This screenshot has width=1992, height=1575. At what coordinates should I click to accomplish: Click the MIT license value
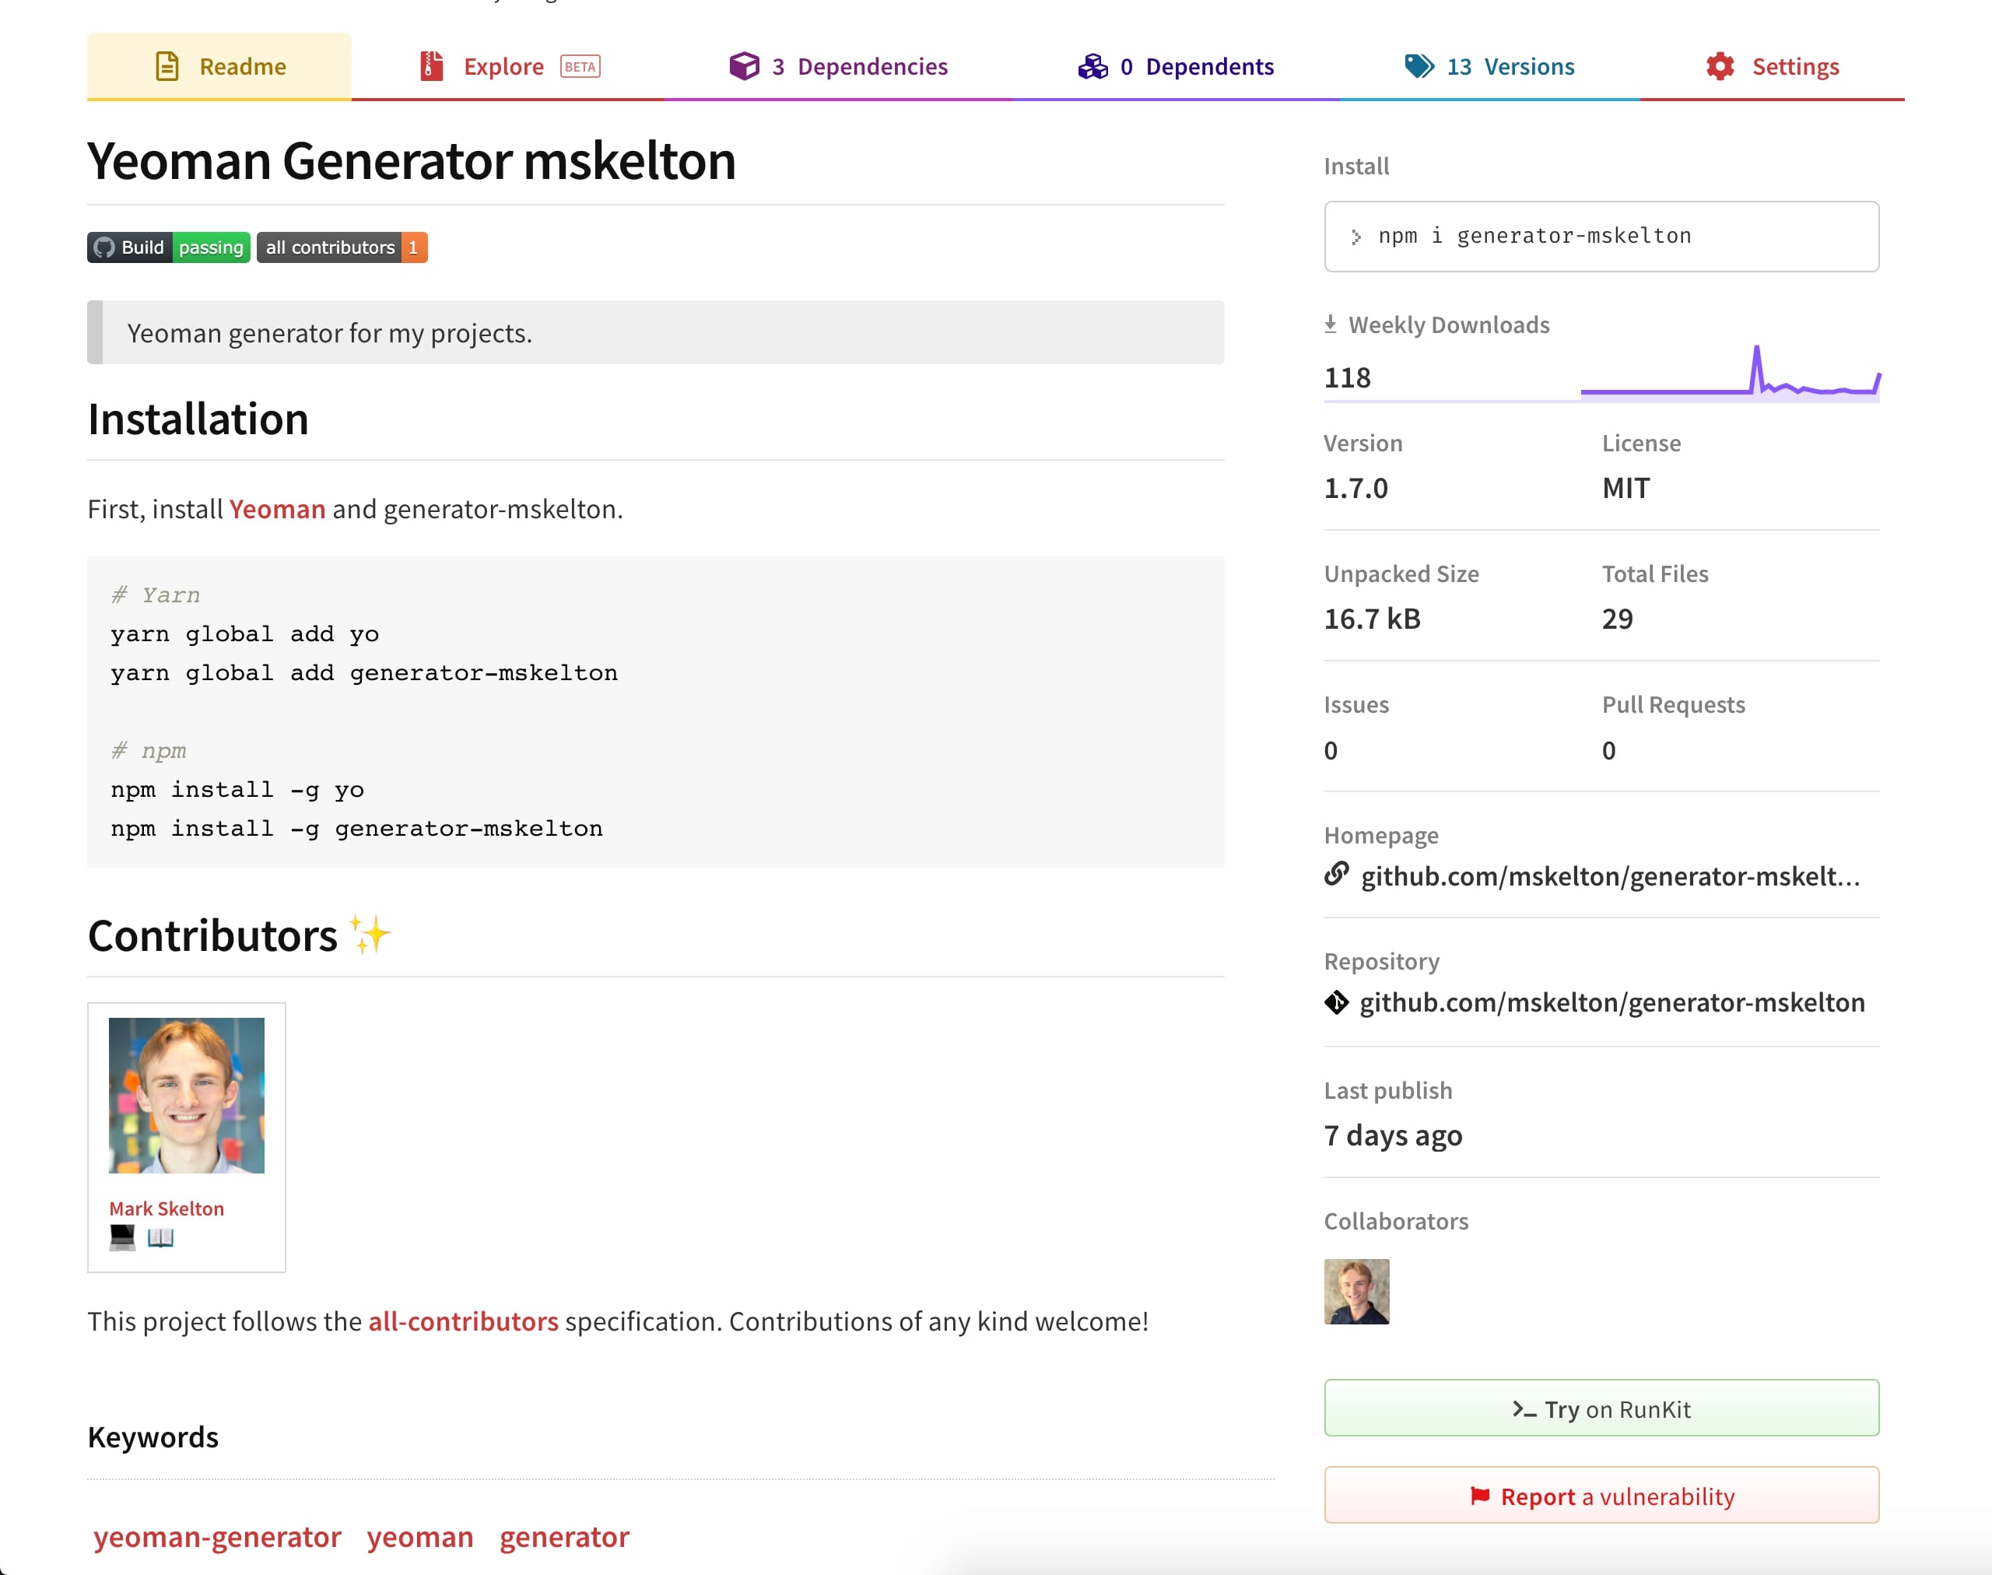pos(1626,488)
